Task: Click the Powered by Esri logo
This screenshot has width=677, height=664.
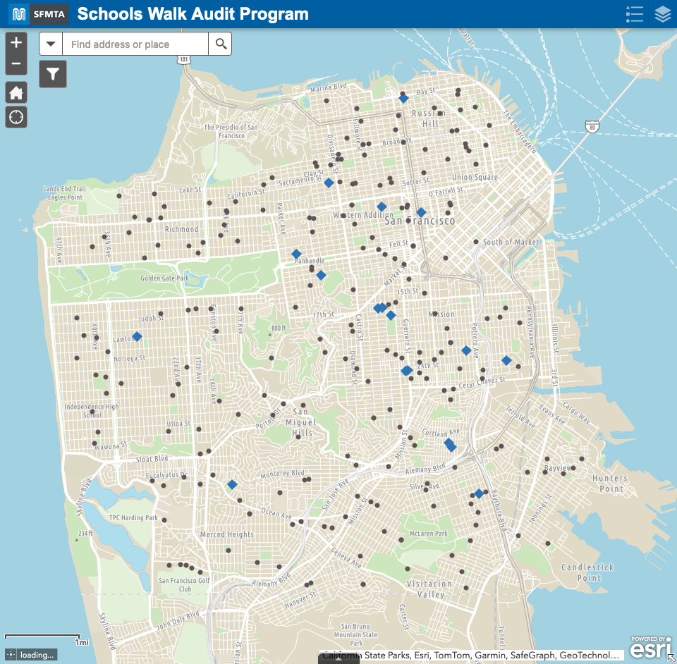Action: [649, 647]
